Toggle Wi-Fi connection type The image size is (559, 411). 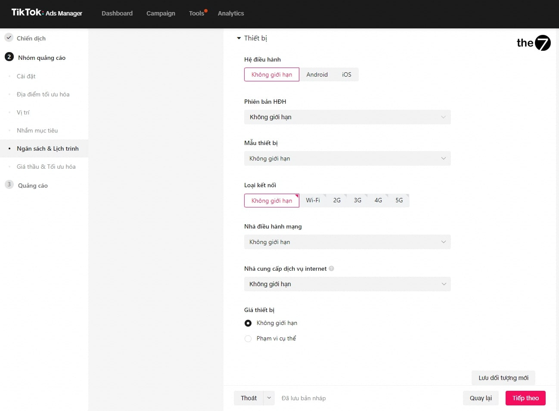point(313,201)
